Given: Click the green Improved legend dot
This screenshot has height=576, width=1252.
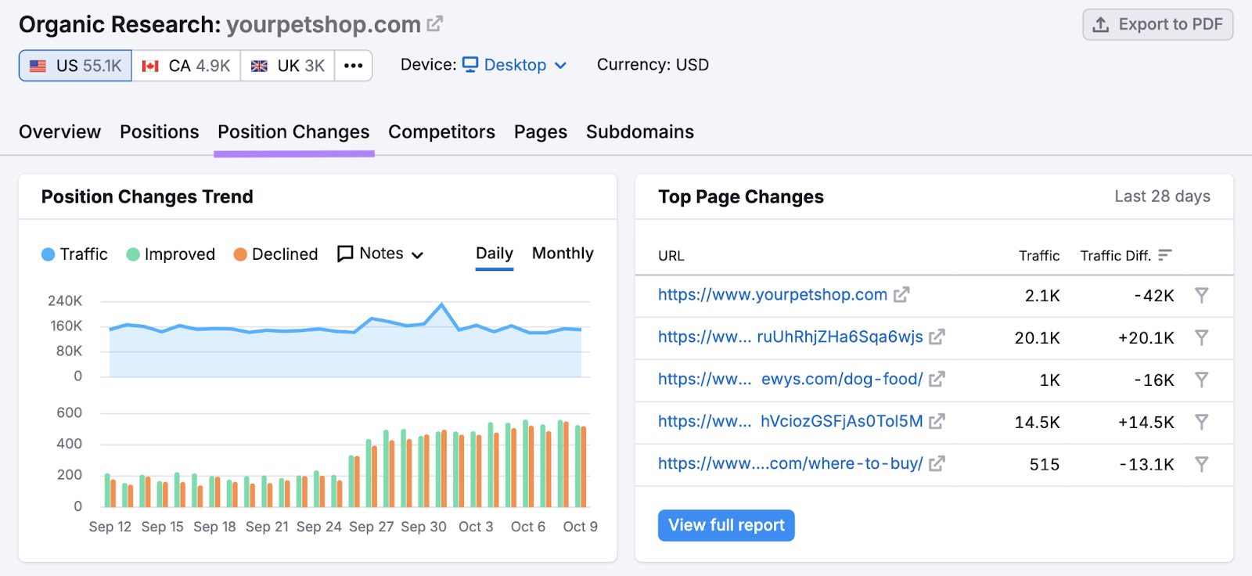Looking at the screenshot, I should pos(133,254).
